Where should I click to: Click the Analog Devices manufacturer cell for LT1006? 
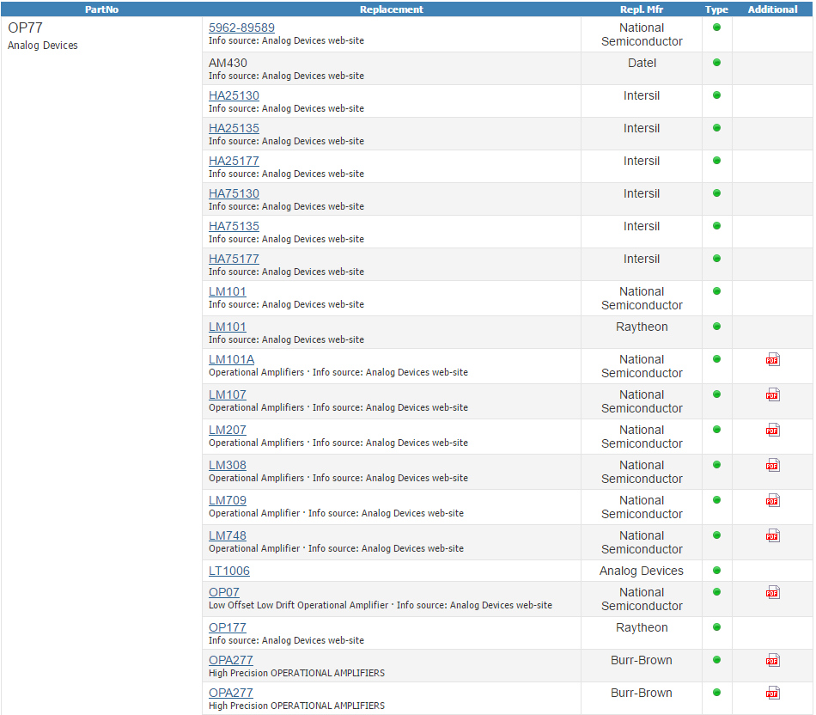(x=641, y=571)
